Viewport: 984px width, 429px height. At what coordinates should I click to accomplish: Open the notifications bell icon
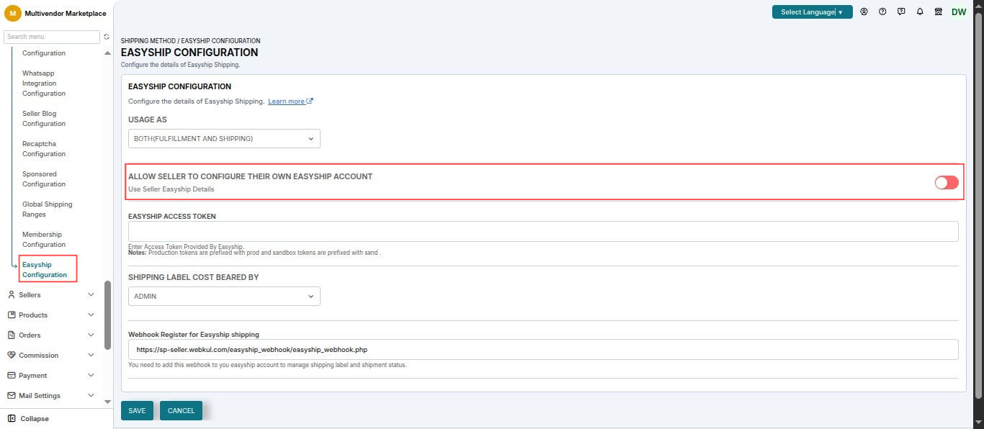(x=920, y=12)
